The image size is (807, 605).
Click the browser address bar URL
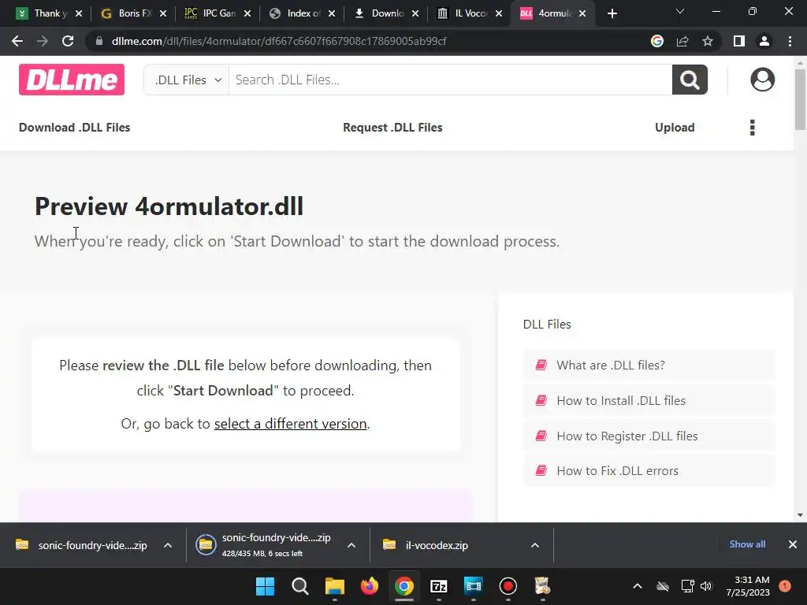coord(278,41)
